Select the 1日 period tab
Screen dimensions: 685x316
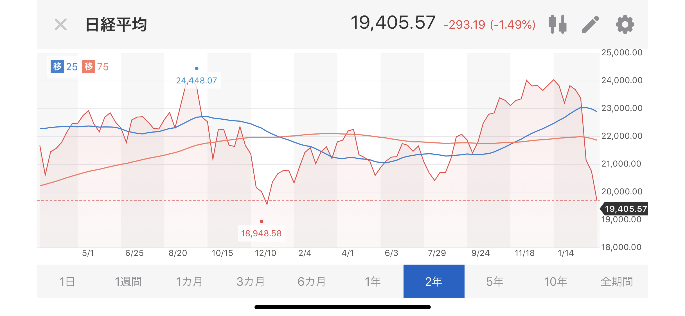(x=67, y=281)
